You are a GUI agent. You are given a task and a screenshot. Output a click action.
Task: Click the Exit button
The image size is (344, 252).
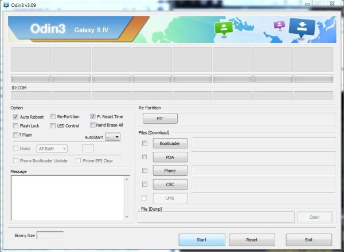tap(309, 240)
